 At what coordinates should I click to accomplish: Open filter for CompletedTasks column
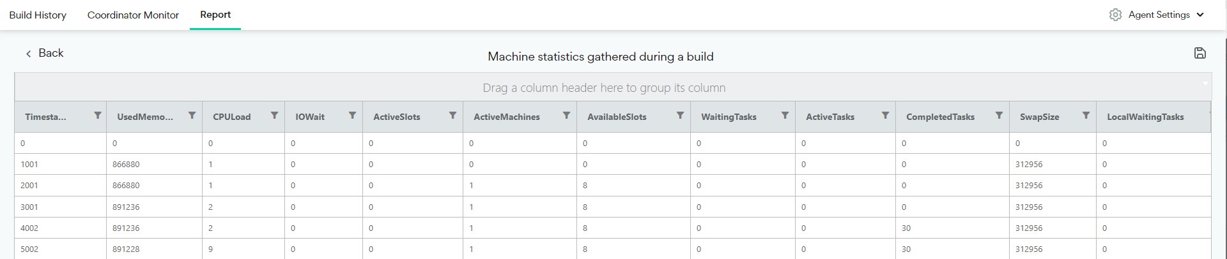(x=999, y=115)
